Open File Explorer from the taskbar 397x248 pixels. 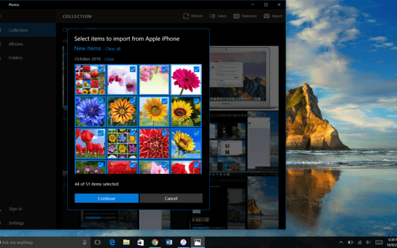click(126, 242)
